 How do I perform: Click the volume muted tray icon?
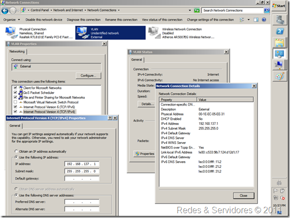[x=282, y=198]
